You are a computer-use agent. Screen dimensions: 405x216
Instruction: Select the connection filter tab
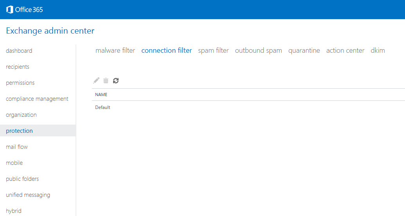pyautogui.click(x=167, y=50)
